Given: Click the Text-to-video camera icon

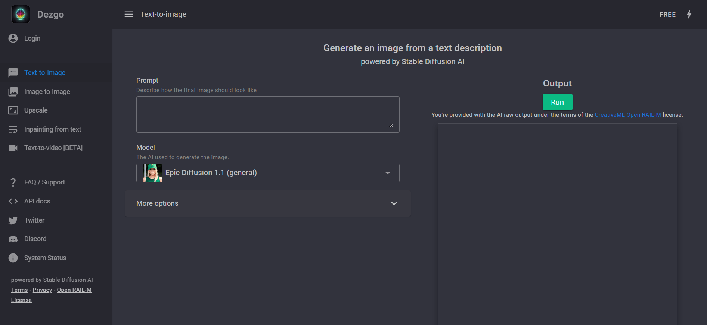Looking at the screenshot, I should point(13,148).
